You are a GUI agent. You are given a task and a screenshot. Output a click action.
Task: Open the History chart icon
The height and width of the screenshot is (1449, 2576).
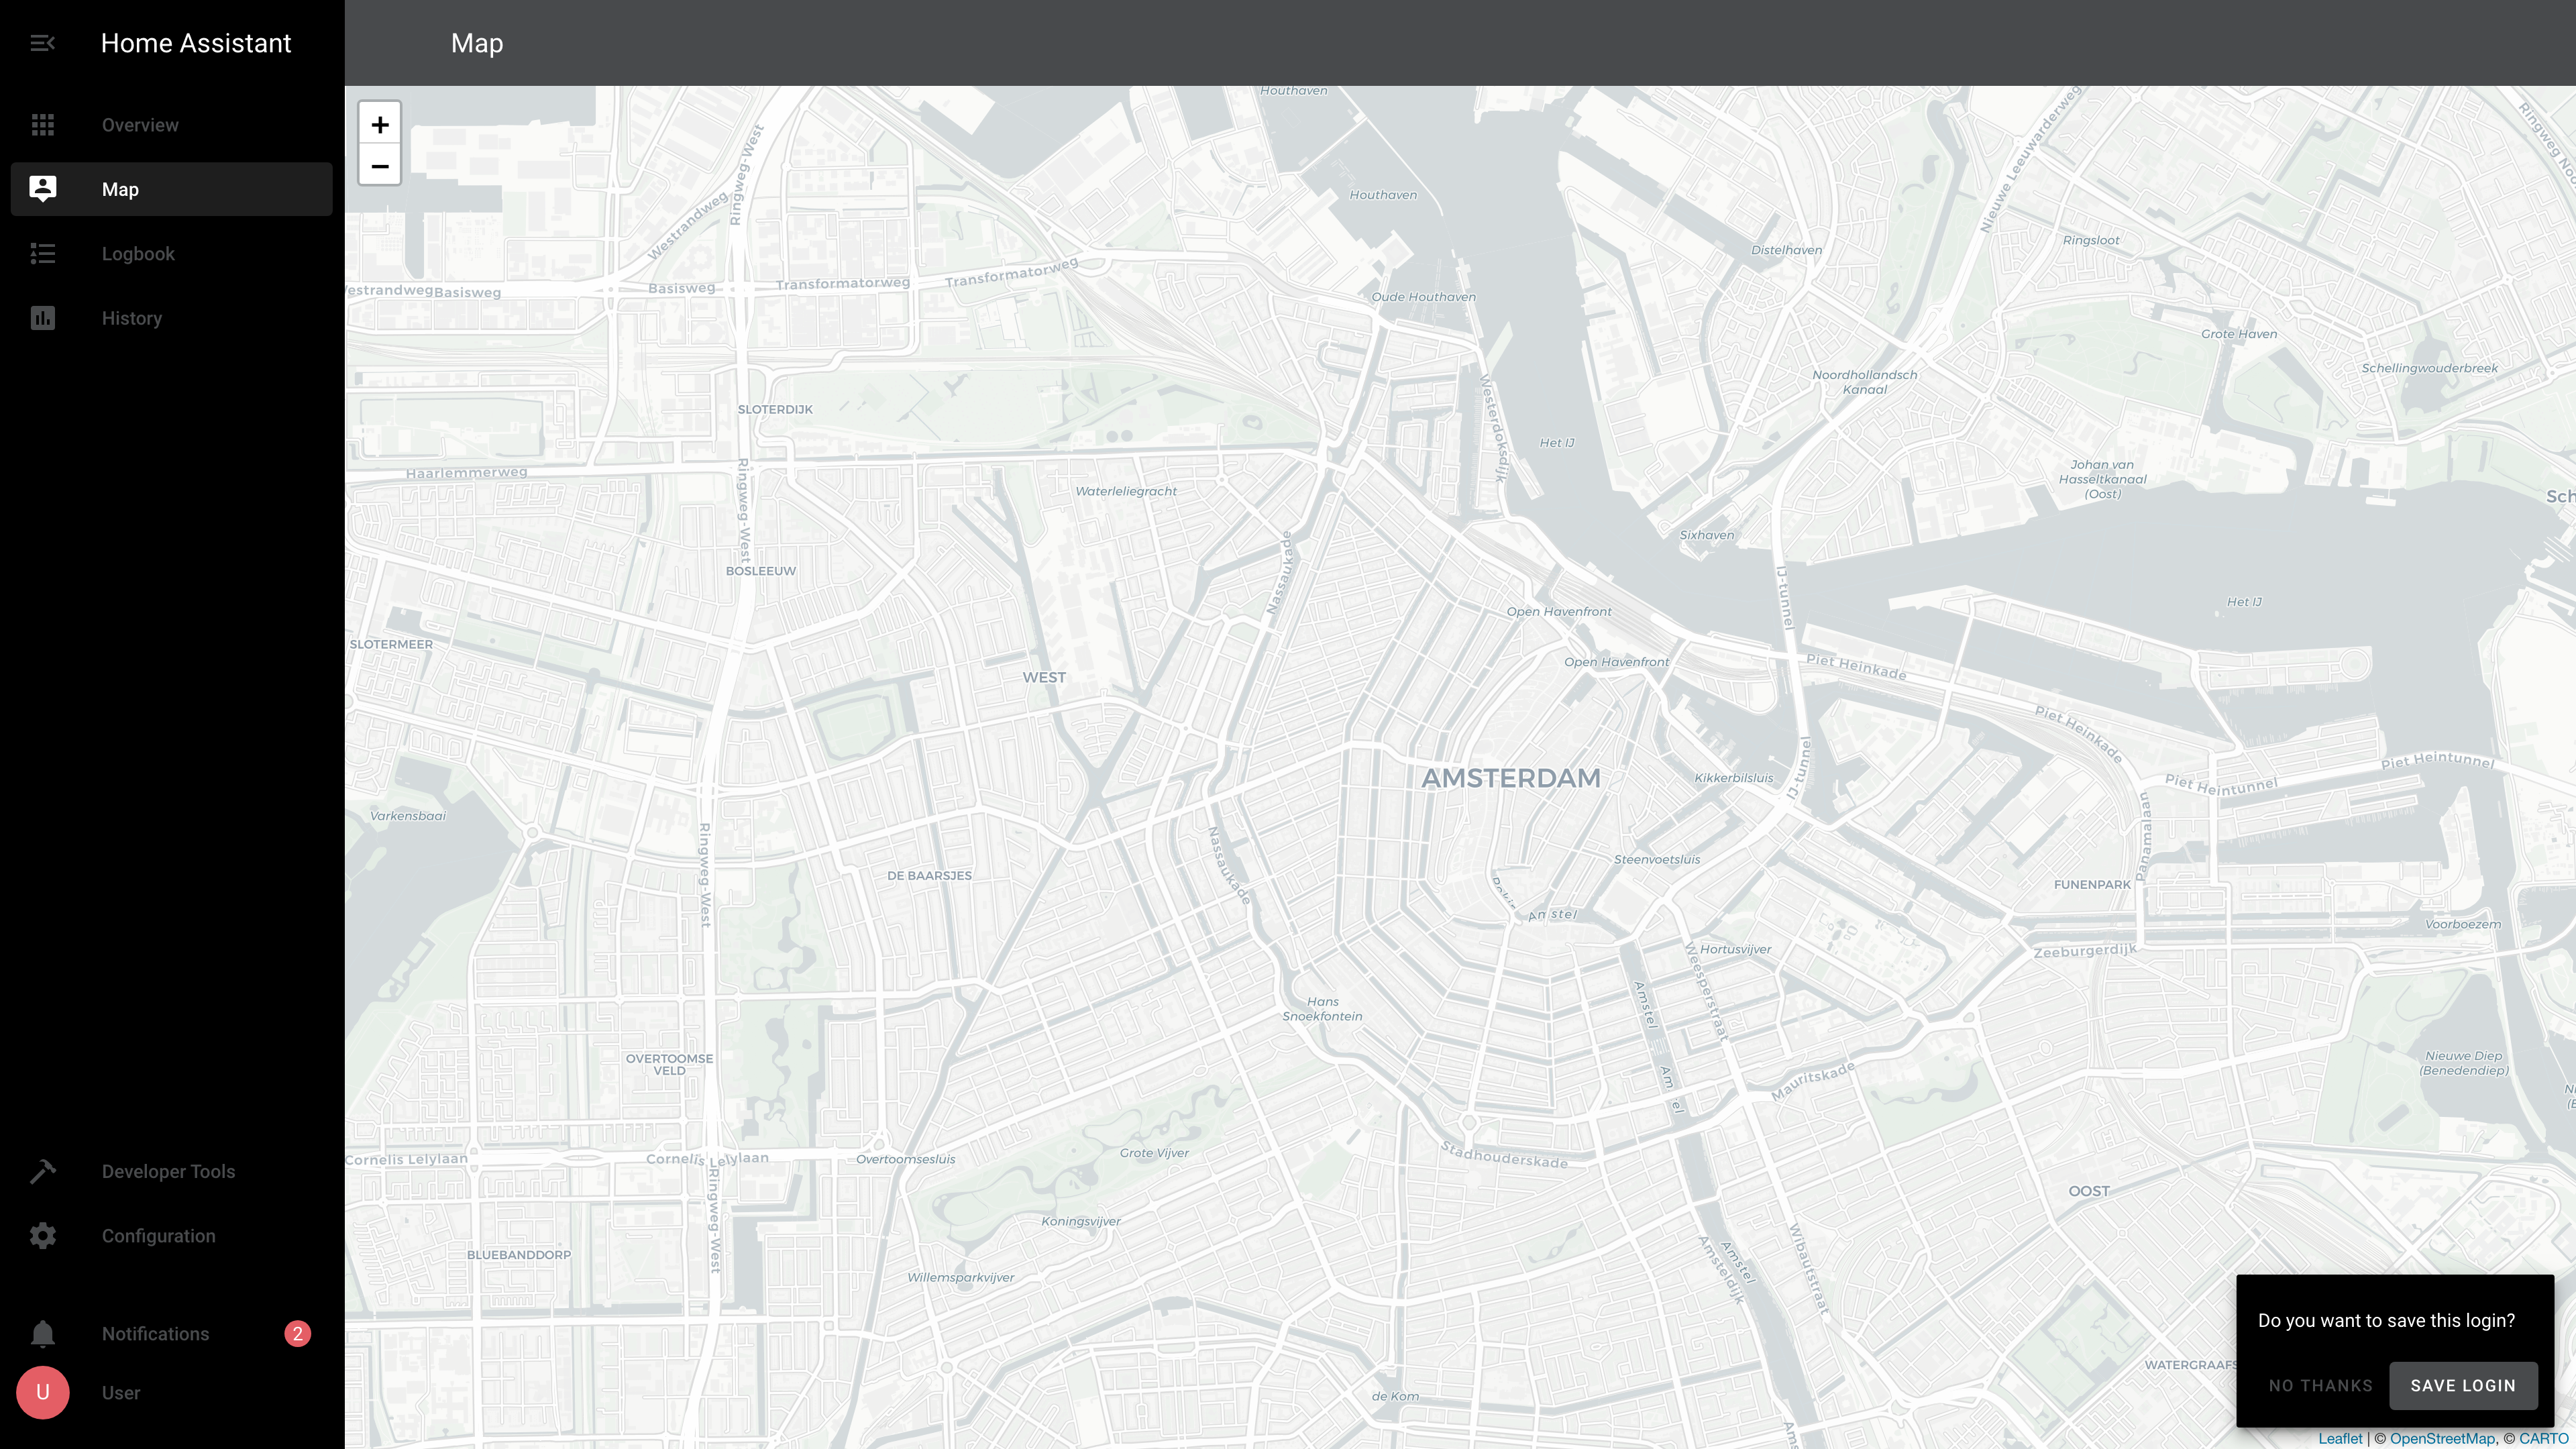(42, 318)
